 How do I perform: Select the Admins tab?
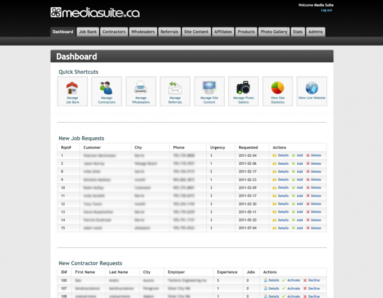click(315, 32)
